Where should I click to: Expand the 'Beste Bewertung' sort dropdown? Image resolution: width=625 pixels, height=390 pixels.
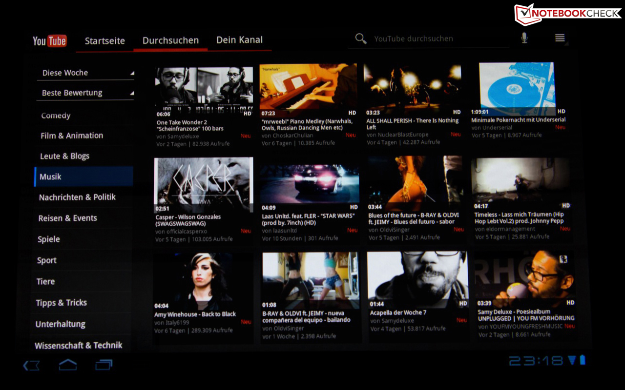(x=85, y=93)
